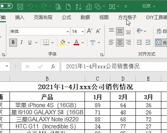The height and width of the screenshot is (133, 167).
Task: Click the insert function fx icon
Action: point(53,66)
